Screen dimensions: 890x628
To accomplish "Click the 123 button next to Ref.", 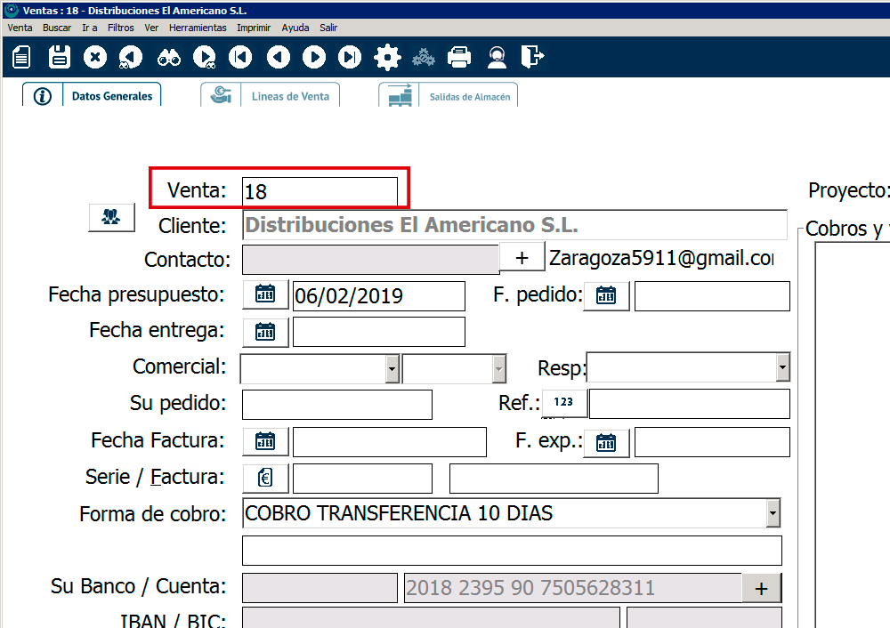I will 564,403.
